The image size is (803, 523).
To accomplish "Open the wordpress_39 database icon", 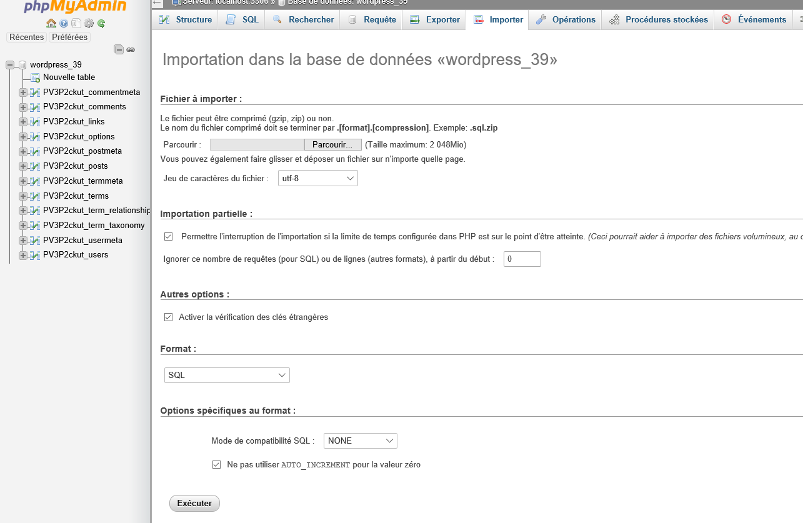I will point(23,65).
